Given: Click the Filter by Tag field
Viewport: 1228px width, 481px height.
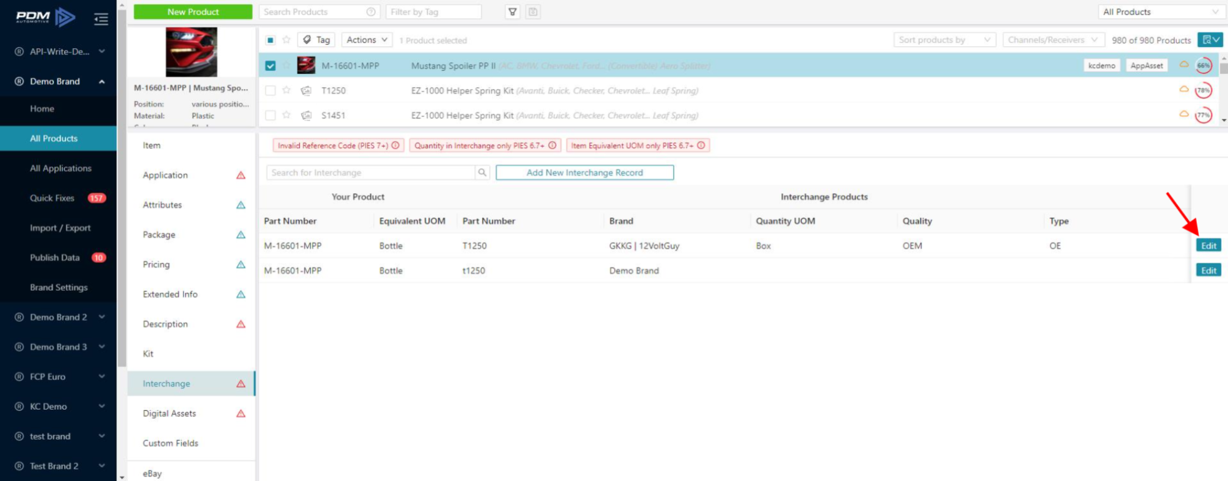Looking at the screenshot, I should pyautogui.click(x=433, y=12).
